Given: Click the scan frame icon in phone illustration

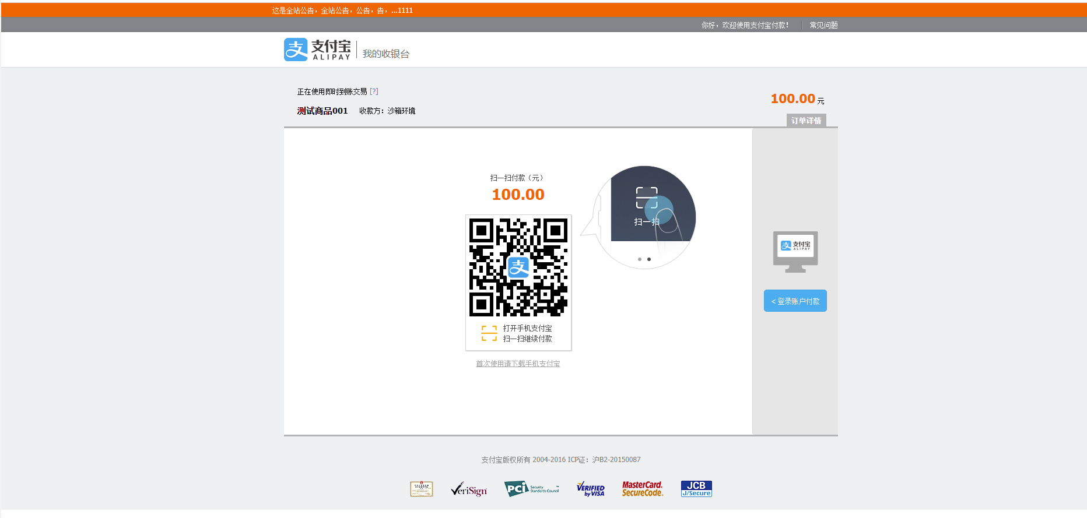Looking at the screenshot, I should (647, 198).
